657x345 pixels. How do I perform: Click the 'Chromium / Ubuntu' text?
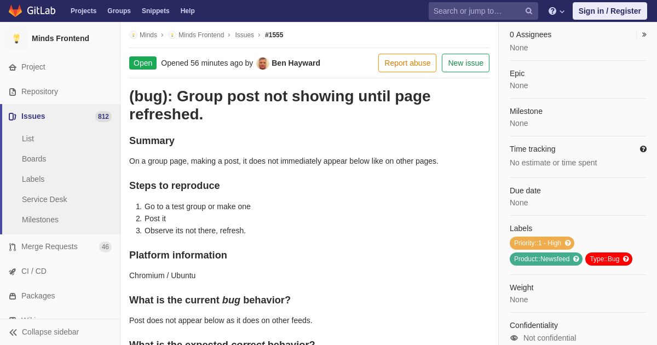point(162,275)
